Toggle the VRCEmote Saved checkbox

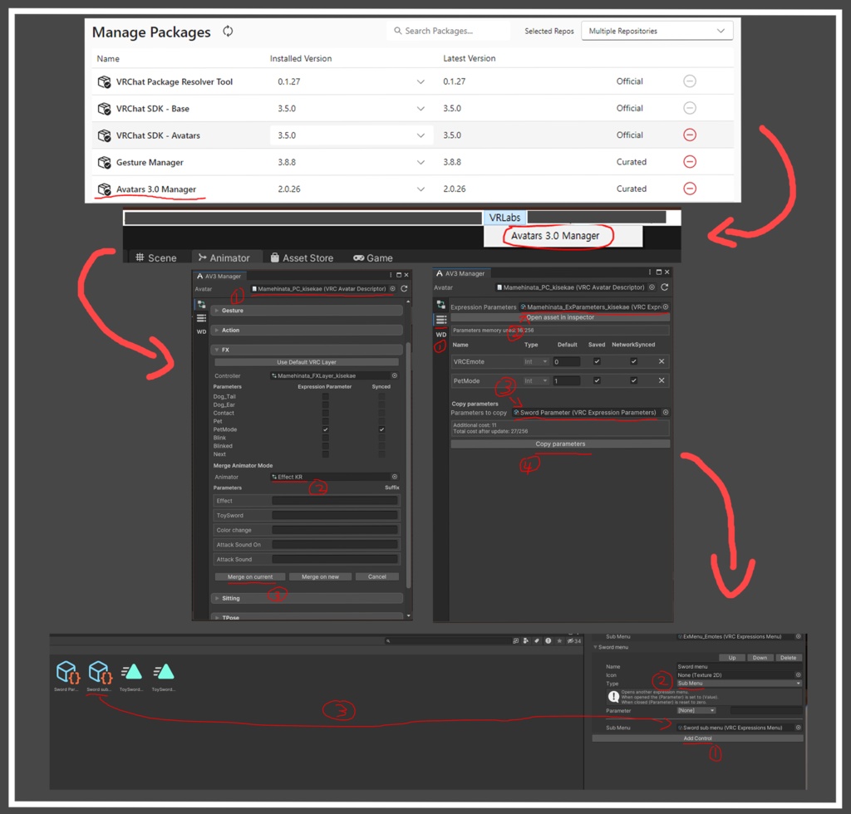(x=597, y=361)
